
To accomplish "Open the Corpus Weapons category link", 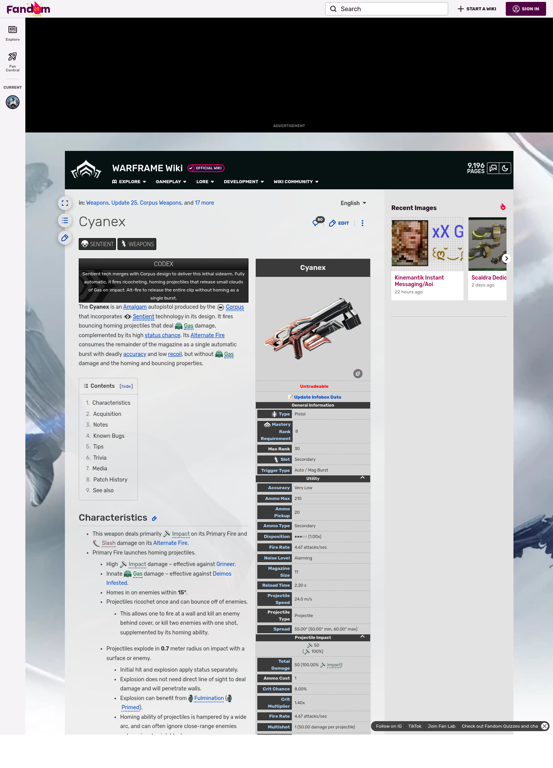I will click(161, 203).
